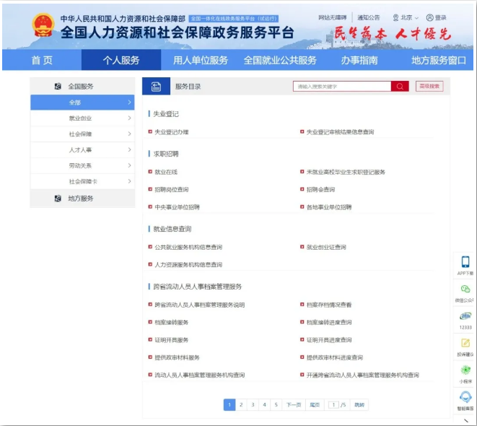Click the 服务目录 blue catalog icon

pos(156,87)
